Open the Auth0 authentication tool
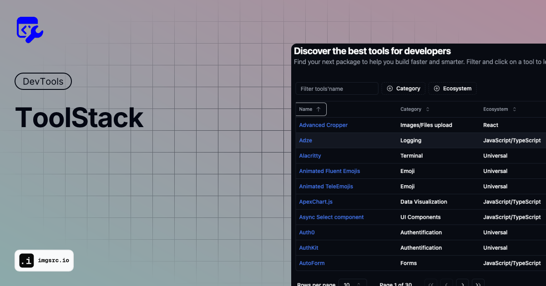 (x=307, y=232)
